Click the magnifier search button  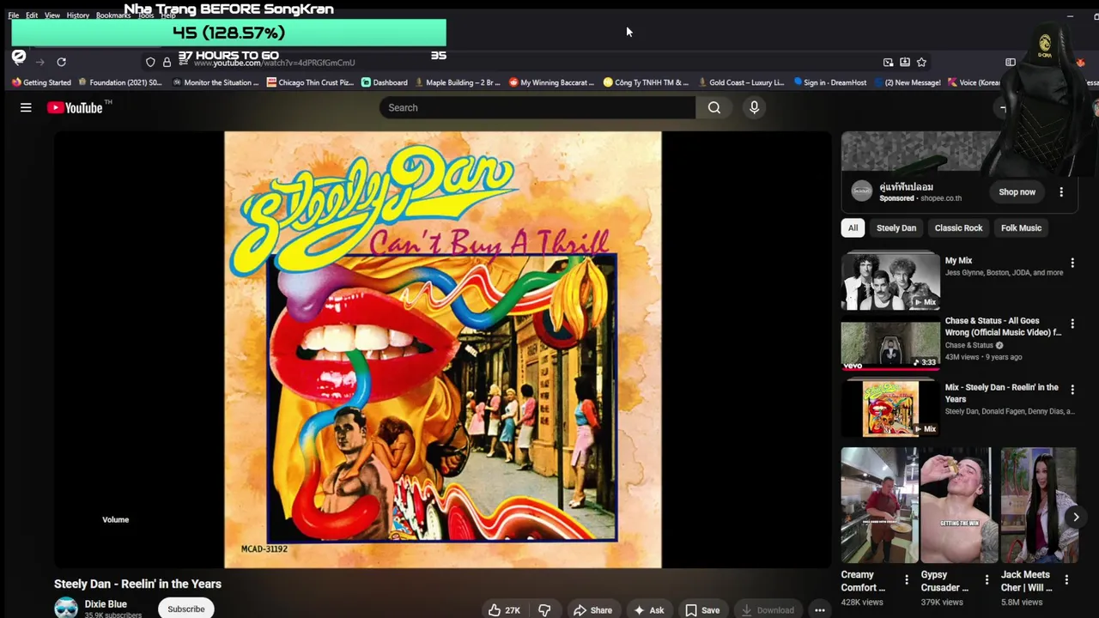point(714,107)
